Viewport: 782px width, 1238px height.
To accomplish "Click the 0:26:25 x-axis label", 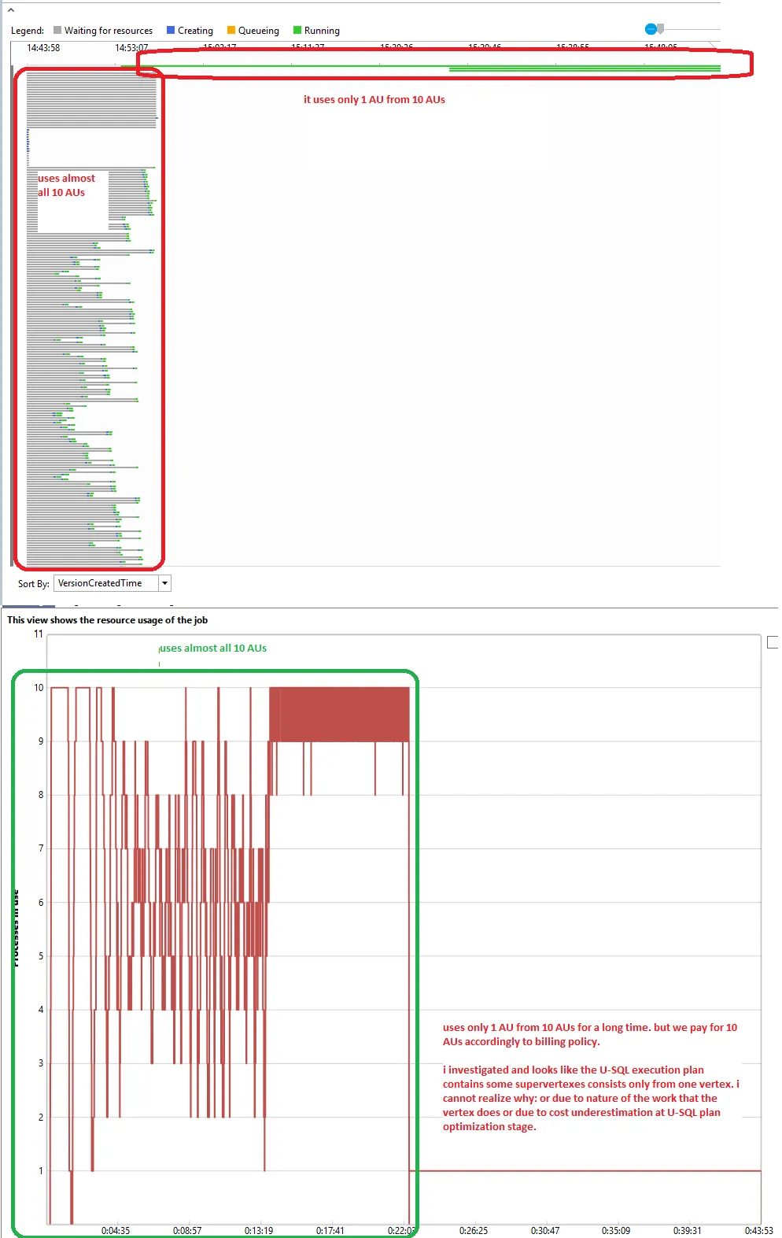I will (474, 1231).
